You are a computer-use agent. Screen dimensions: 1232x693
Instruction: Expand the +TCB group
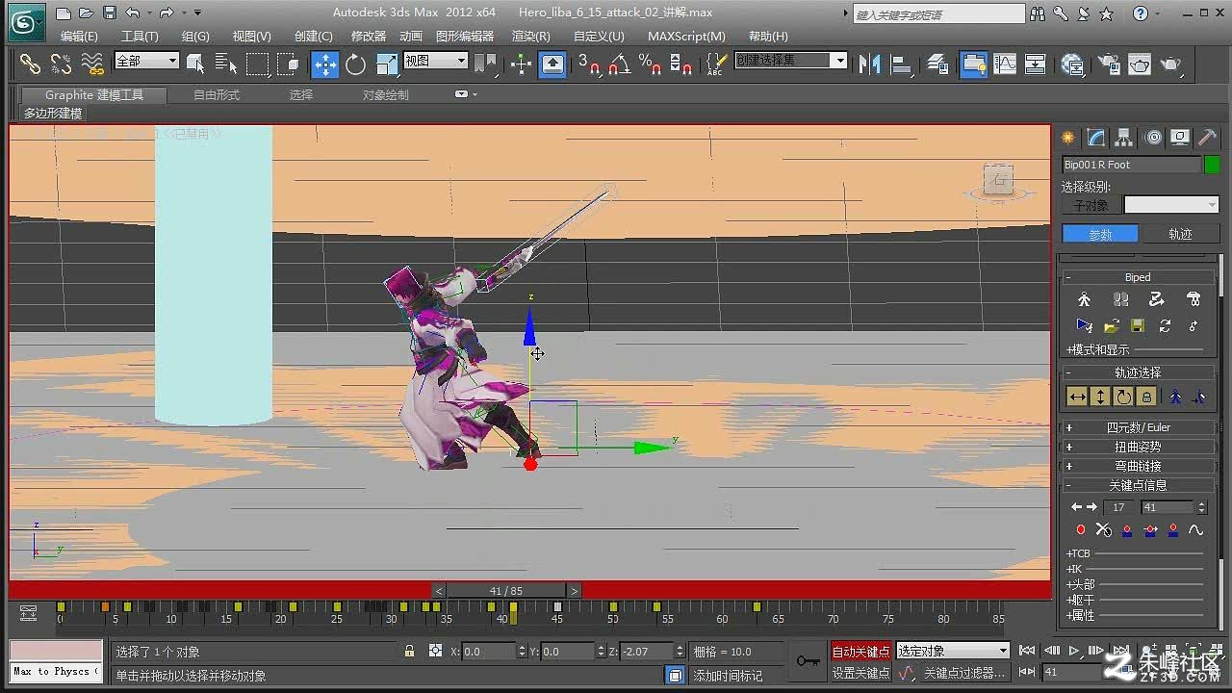(1078, 553)
